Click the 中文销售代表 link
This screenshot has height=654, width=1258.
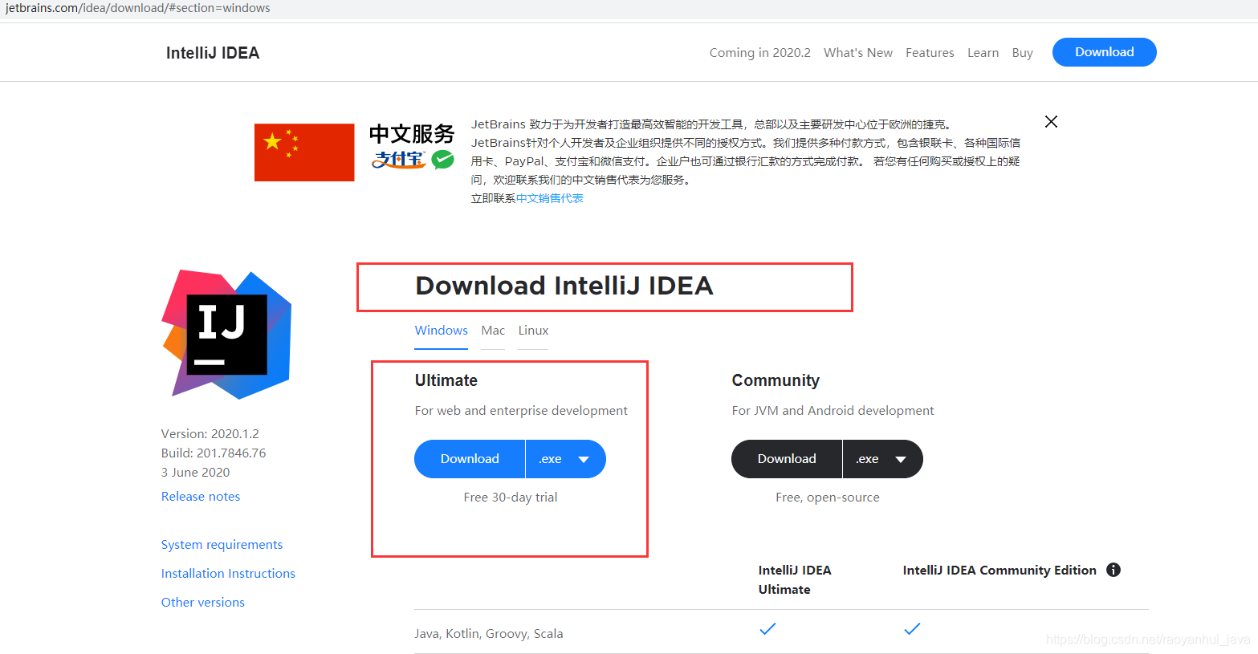(x=549, y=198)
